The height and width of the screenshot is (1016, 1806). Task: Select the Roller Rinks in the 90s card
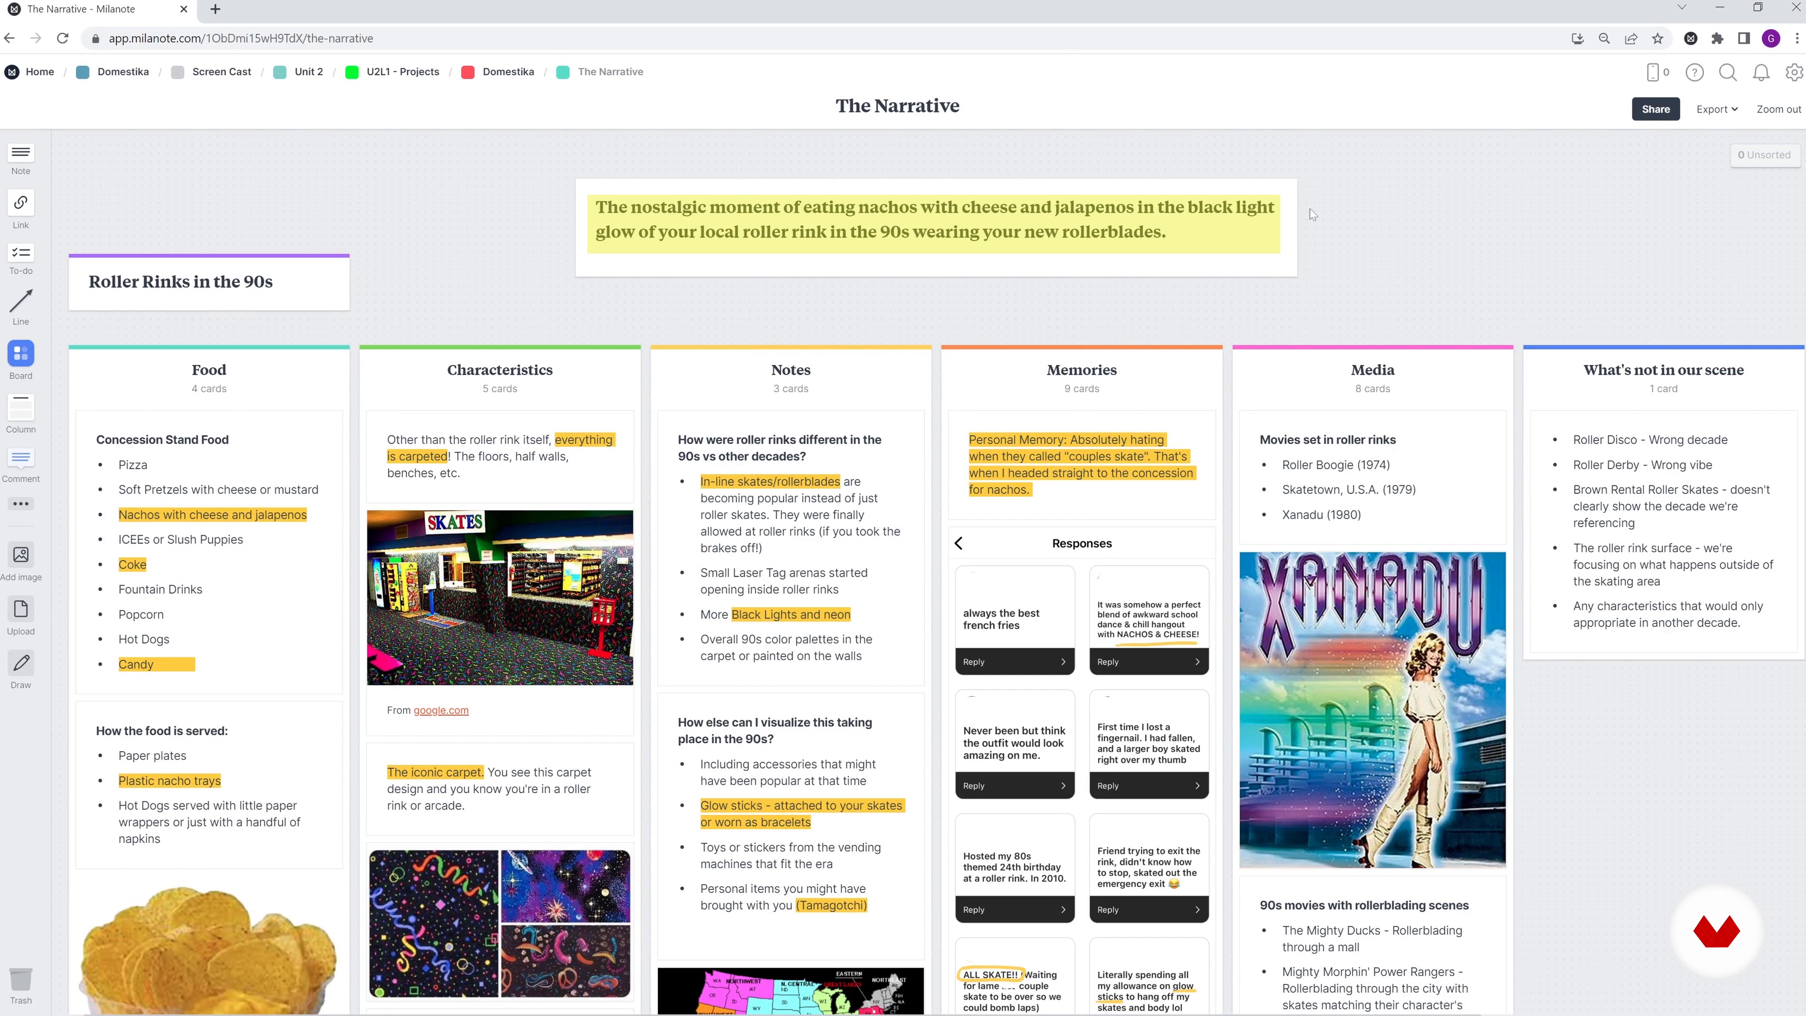pos(209,282)
